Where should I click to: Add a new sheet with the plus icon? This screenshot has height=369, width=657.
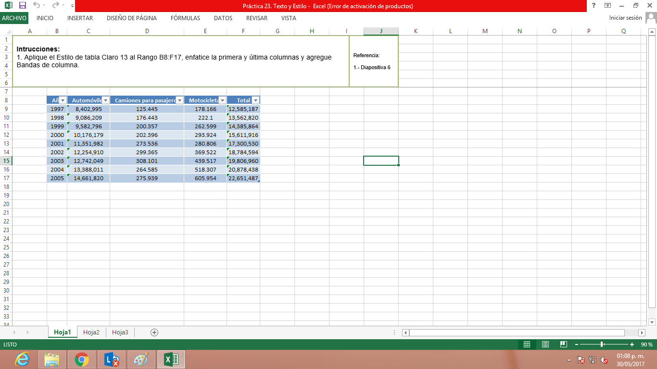click(154, 332)
